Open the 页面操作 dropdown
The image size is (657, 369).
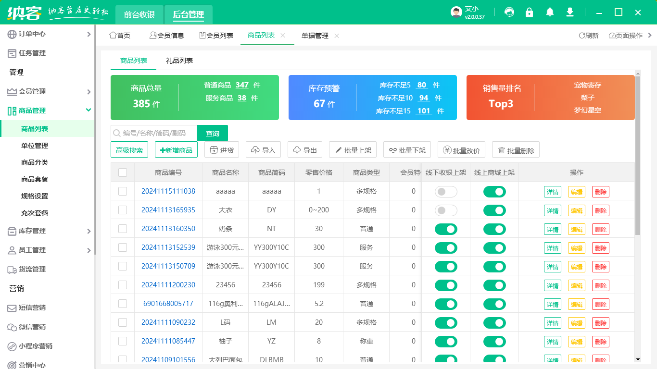pos(625,36)
